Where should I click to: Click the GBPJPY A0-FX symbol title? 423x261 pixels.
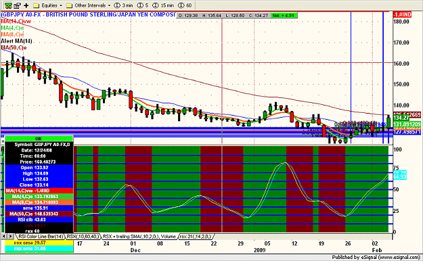(88, 15)
